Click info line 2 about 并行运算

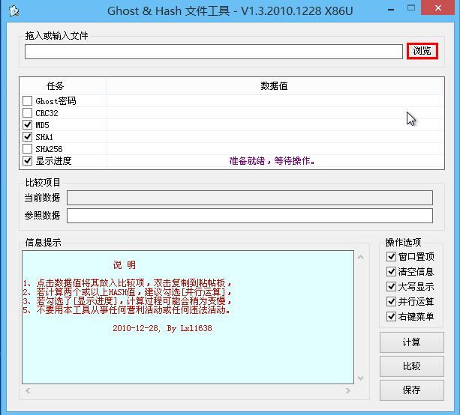point(128,292)
